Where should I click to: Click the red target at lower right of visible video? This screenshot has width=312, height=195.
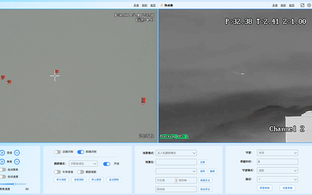143,101
